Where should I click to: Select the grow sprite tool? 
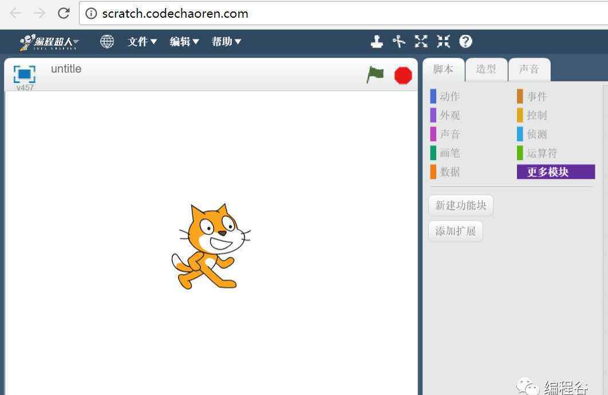[x=421, y=41]
